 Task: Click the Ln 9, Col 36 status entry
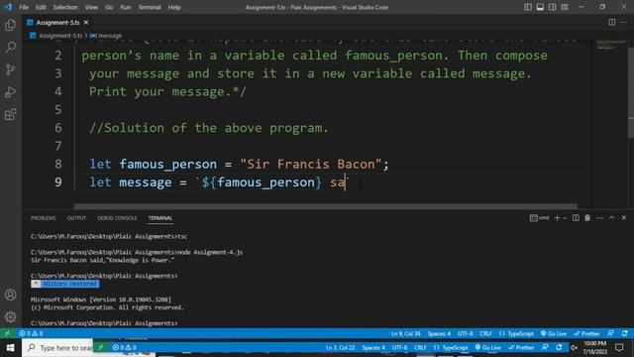point(405,333)
